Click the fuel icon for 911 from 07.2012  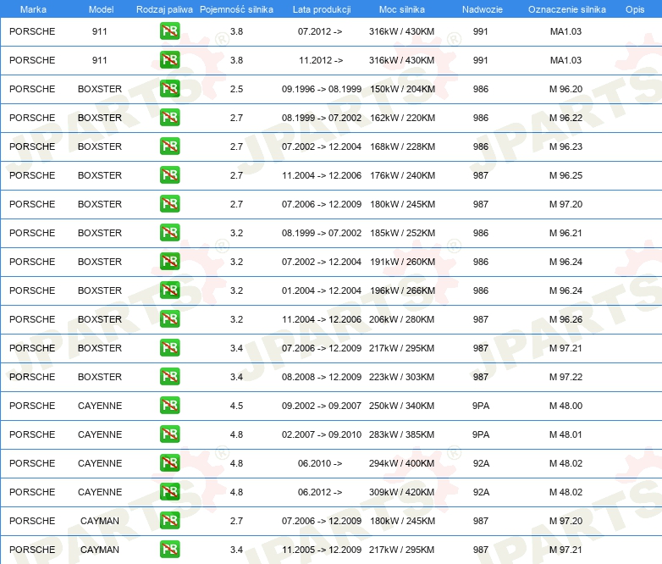[169, 31]
